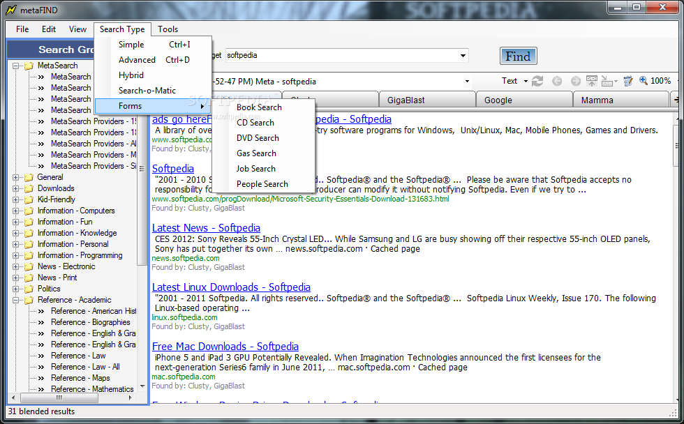Click the chevron icon beside Reference - Biographies

tap(41, 322)
